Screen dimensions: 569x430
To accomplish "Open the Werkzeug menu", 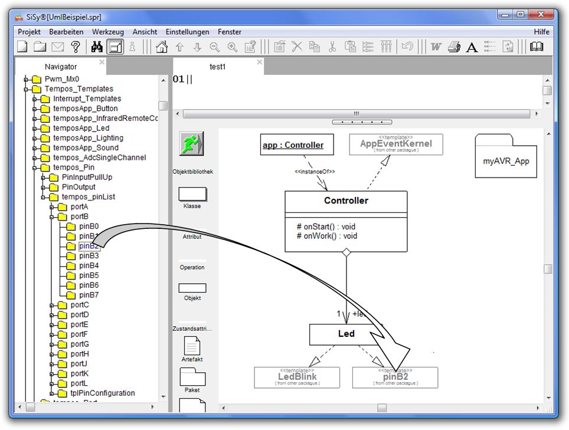I will click(108, 32).
